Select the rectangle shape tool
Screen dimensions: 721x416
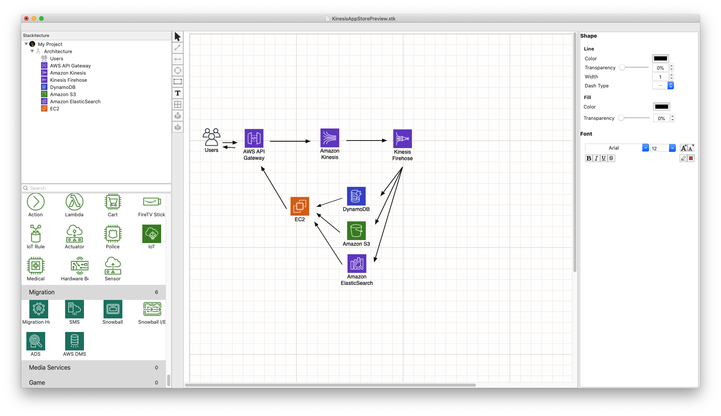(178, 82)
